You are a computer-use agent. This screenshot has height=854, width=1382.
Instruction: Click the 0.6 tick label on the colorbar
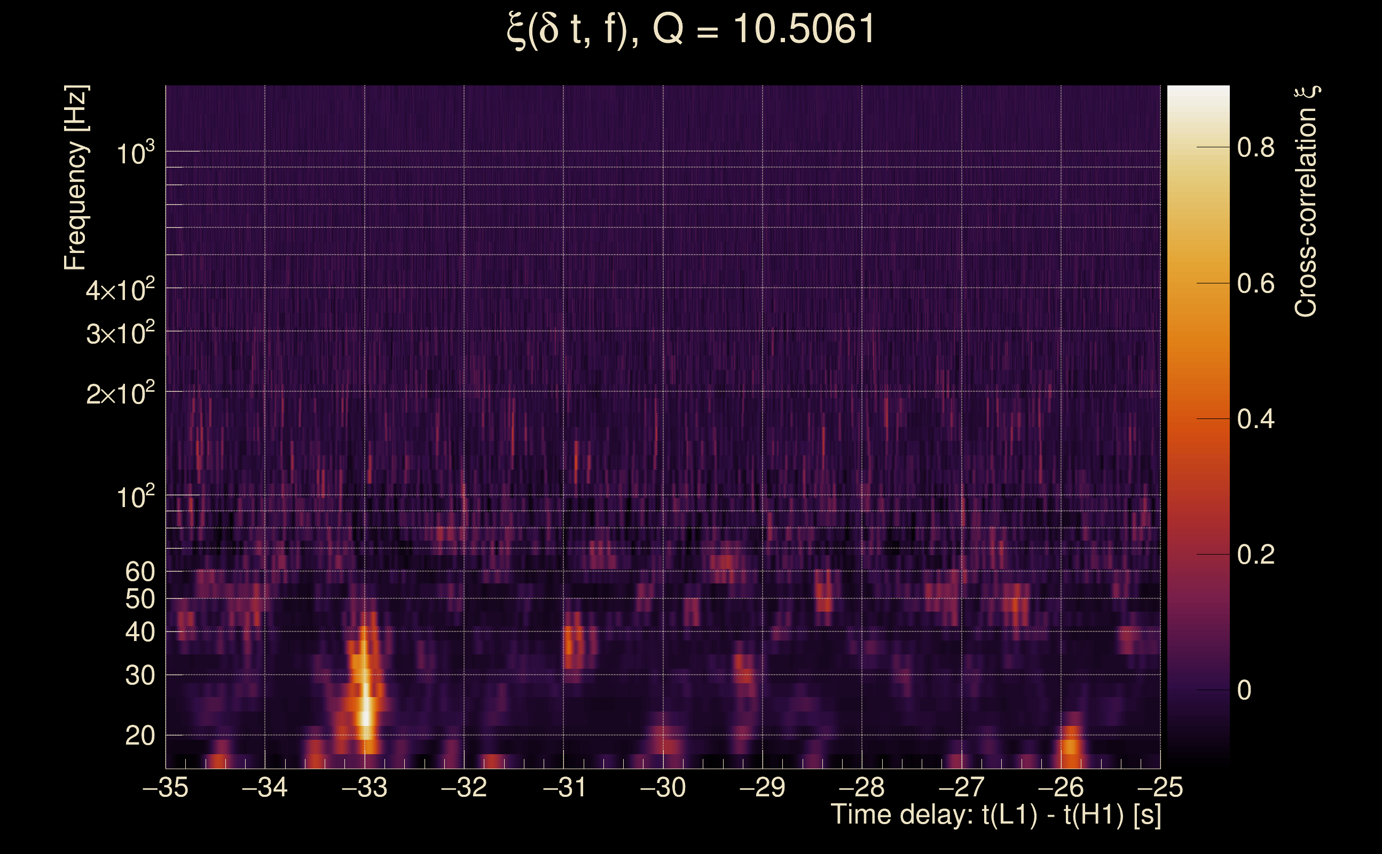(x=1255, y=283)
